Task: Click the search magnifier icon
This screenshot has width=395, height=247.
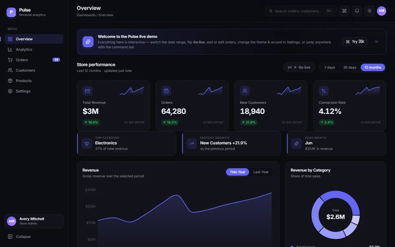Action: [271, 11]
